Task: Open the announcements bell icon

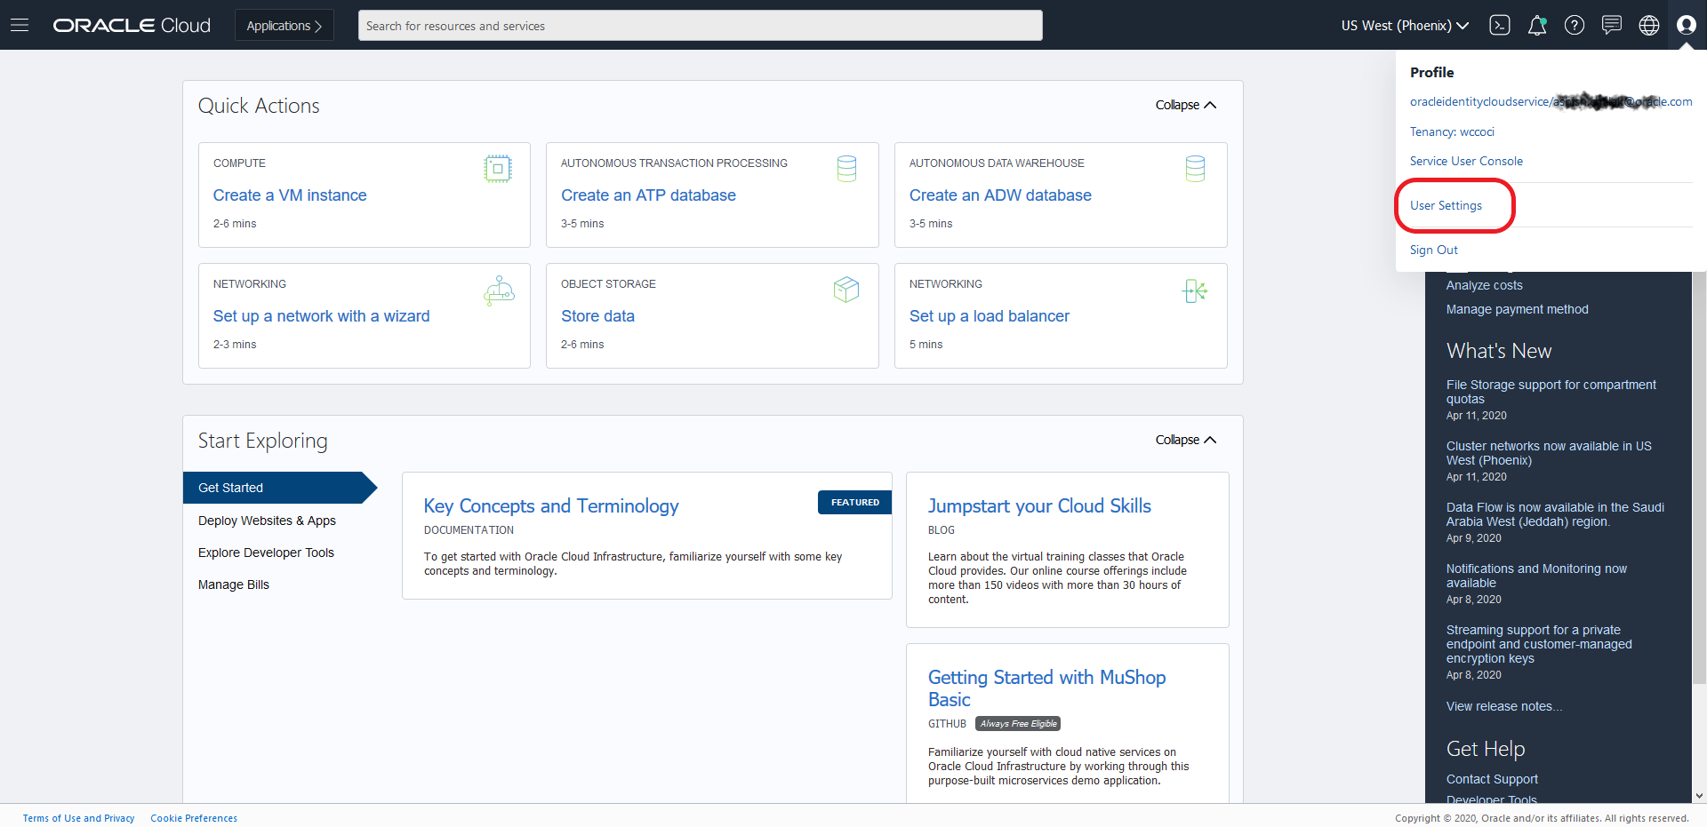Action: coord(1537,25)
